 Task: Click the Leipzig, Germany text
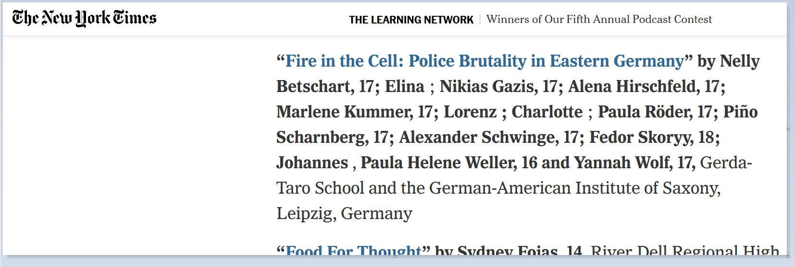pyautogui.click(x=344, y=213)
